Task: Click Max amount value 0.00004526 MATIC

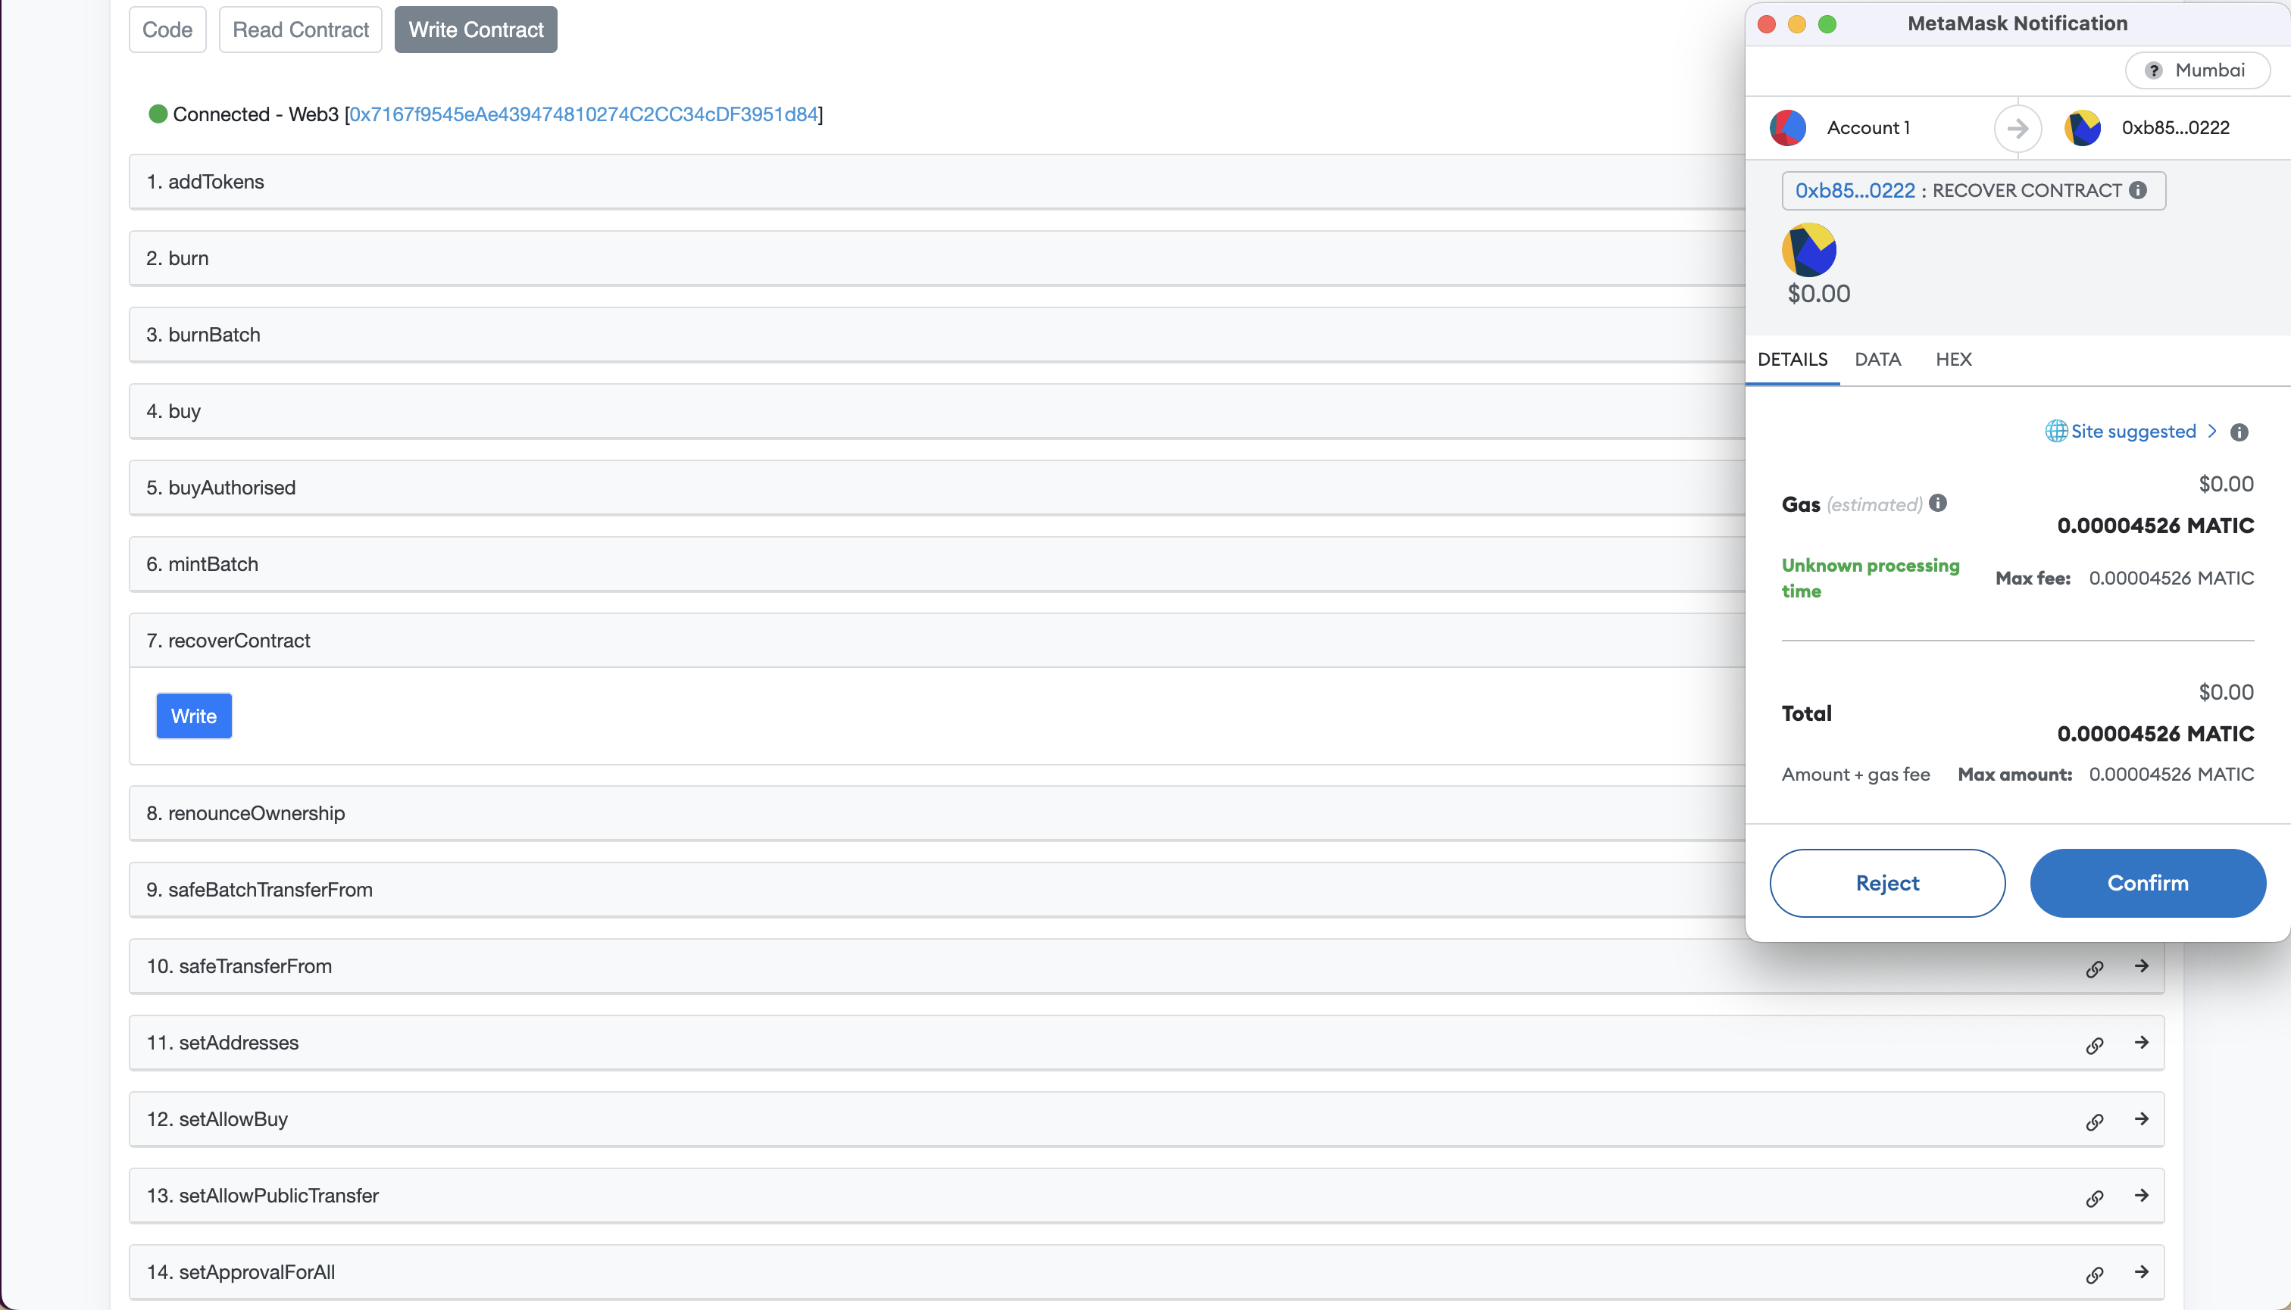Action: [2171, 774]
